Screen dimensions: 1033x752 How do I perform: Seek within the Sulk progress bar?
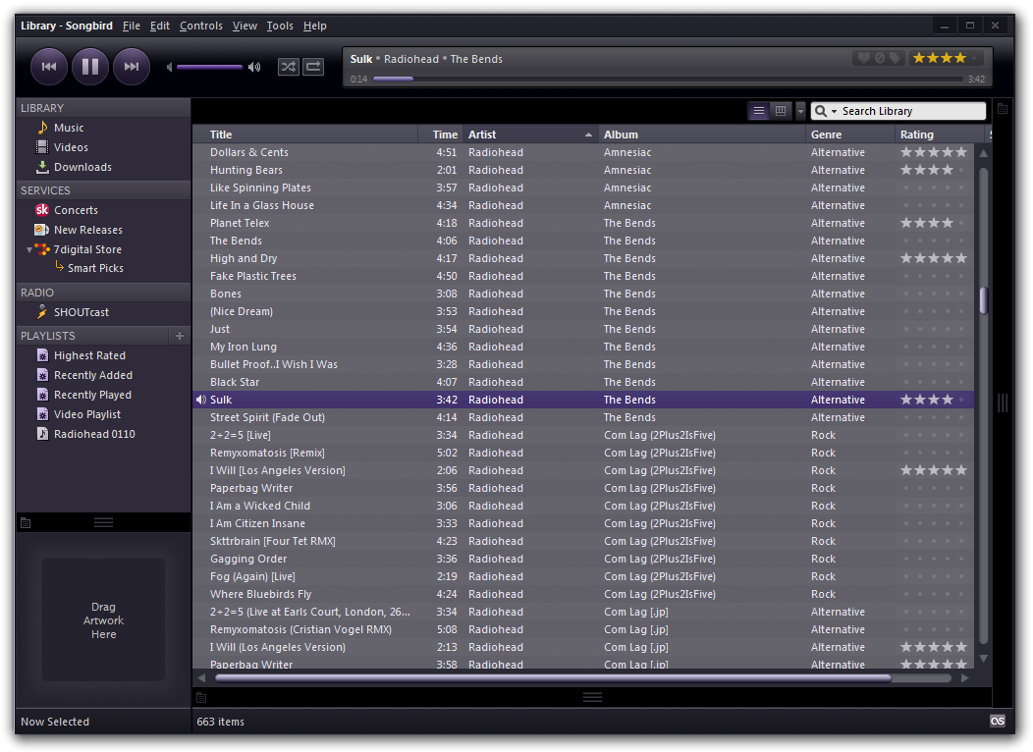click(668, 79)
